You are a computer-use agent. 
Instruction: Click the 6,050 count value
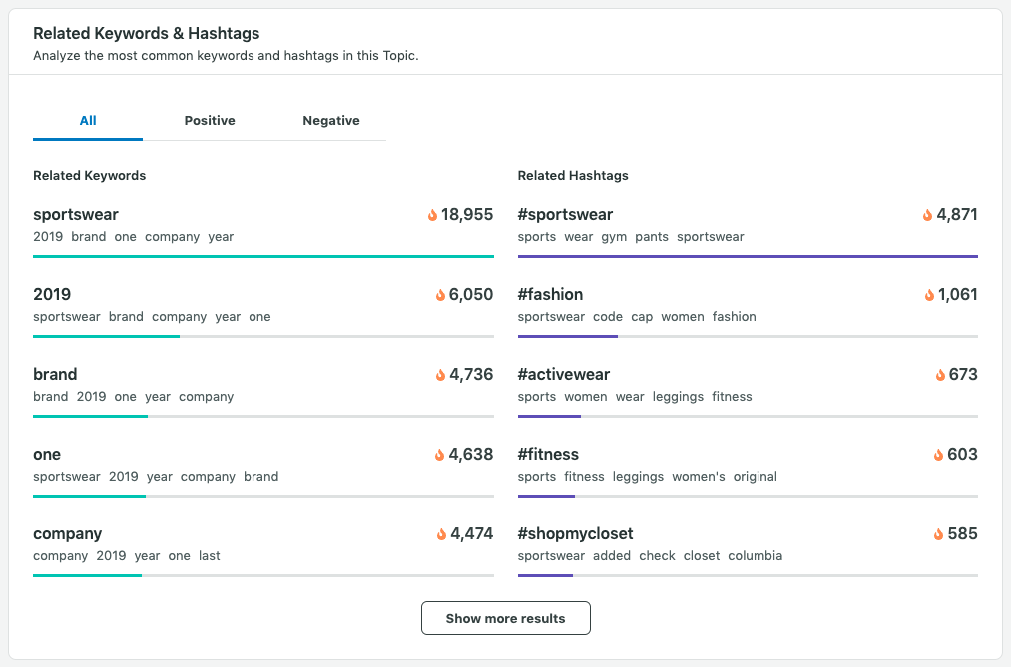471,295
